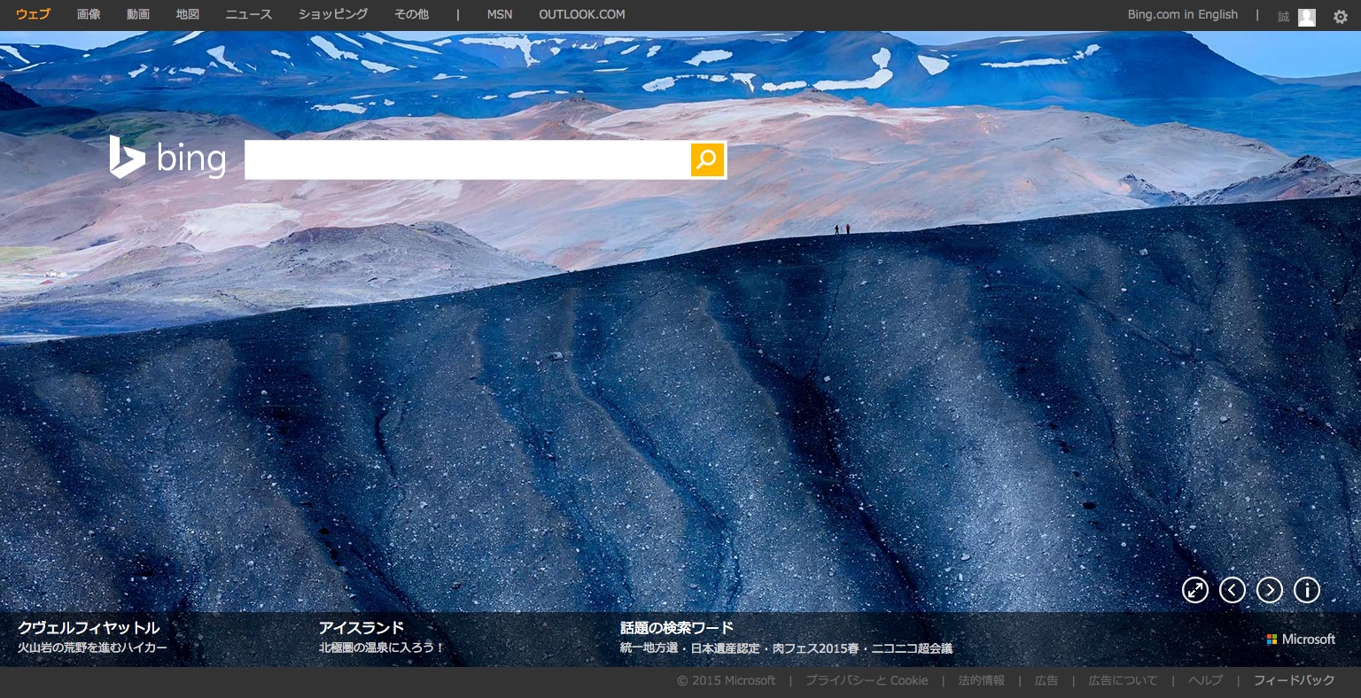
Task: Go to next background image arrow
Action: [1270, 590]
